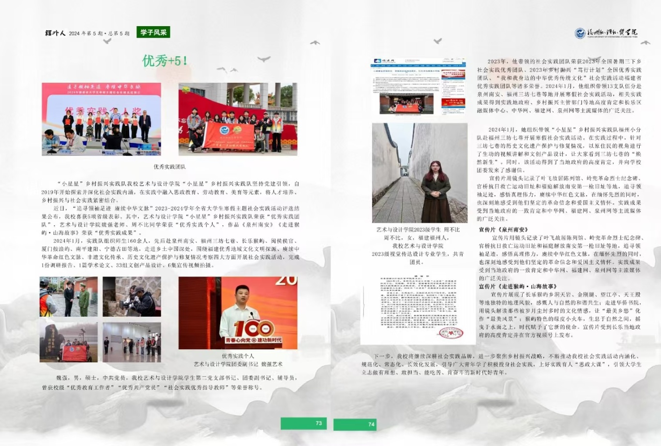Click the green page number 73 box
This screenshot has height=446, width=661.
click(303, 423)
